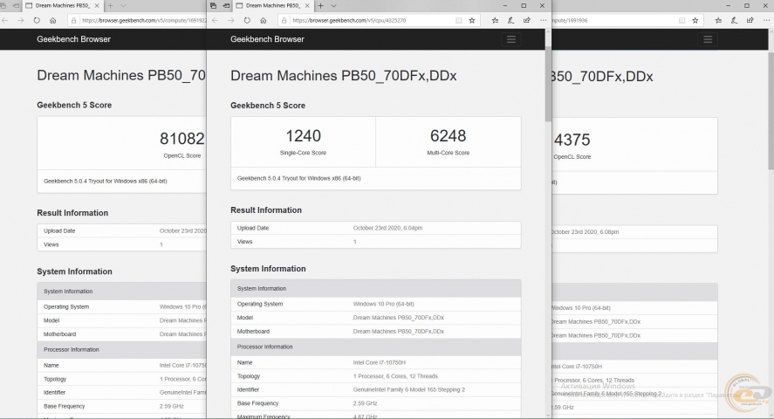Add cpu/4325270 page to favorites

point(472,20)
